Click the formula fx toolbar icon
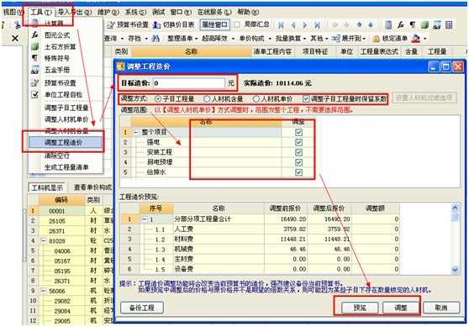469x327 pixels. pyautogui.click(x=401, y=25)
